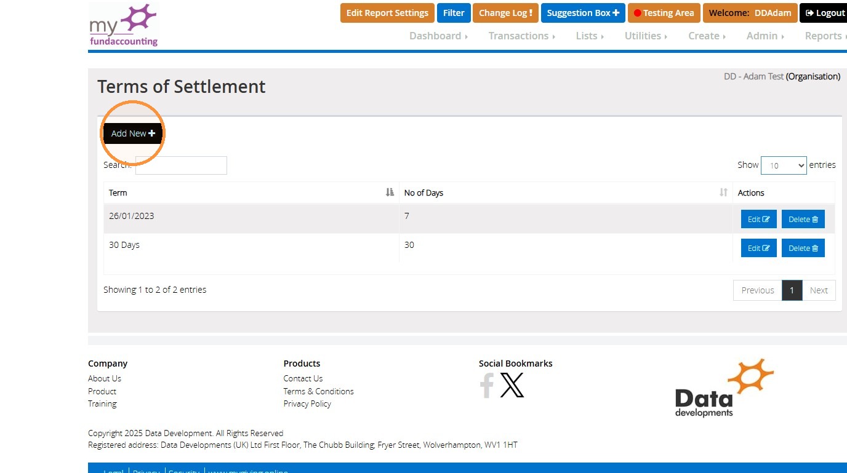
Task: Click the my fundaccounting logo
Action: [124, 25]
